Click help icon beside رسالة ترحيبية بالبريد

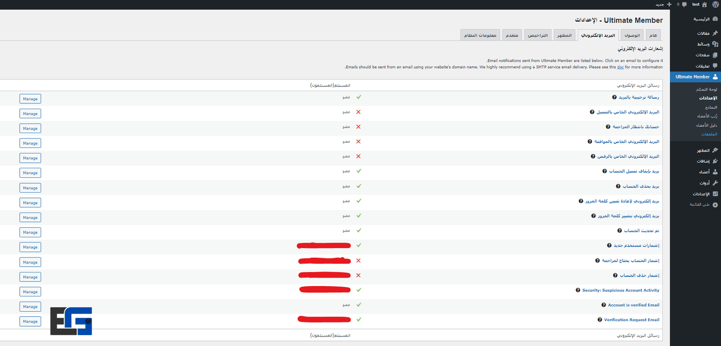coord(614,97)
